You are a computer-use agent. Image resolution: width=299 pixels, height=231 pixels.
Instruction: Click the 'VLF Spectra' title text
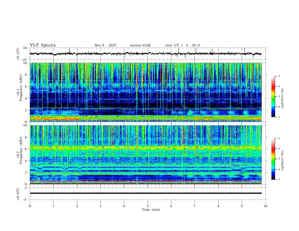[43, 45]
